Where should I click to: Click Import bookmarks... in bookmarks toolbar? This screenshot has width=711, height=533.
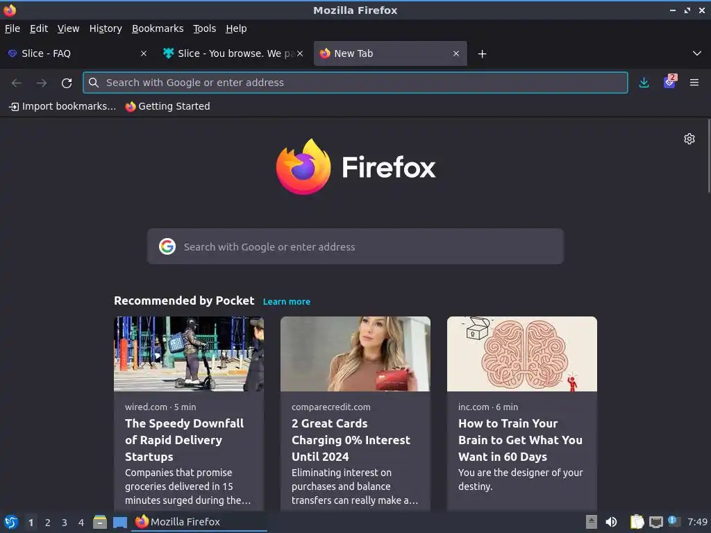click(62, 106)
